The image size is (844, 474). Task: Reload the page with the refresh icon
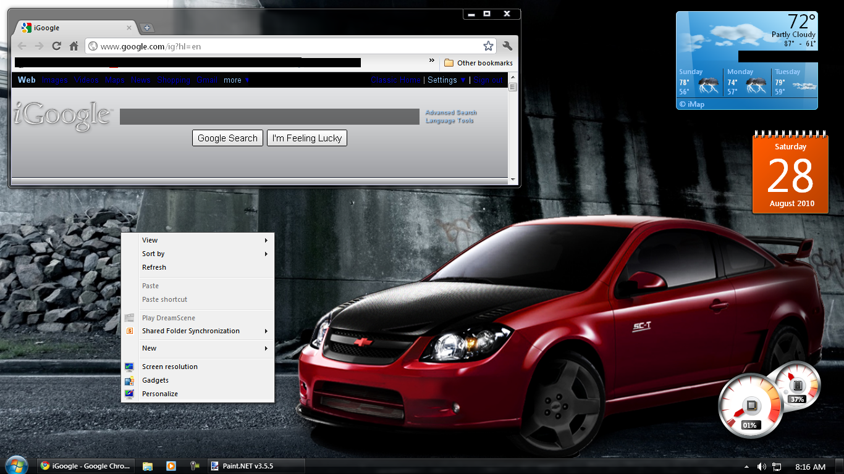(x=56, y=45)
